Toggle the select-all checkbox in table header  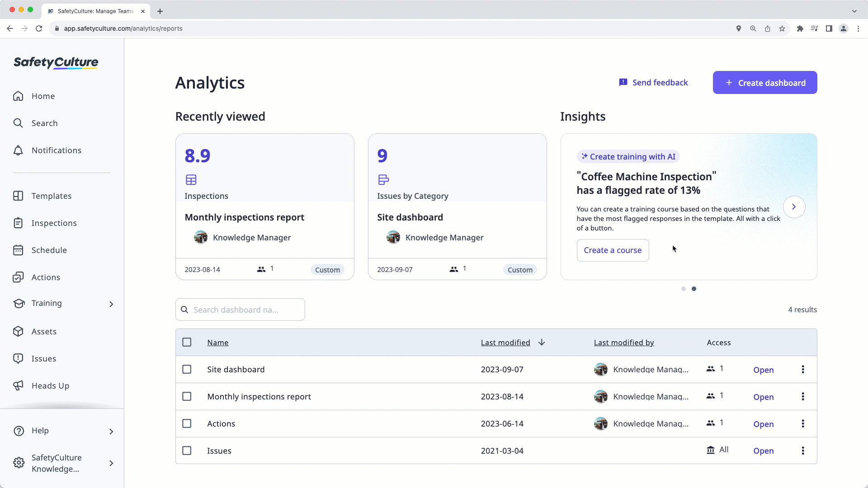click(x=187, y=343)
